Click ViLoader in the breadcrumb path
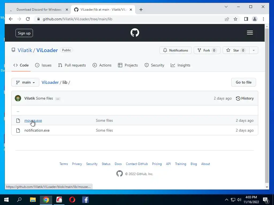This screenshot has height=205, width=274. tap(50, 82)
